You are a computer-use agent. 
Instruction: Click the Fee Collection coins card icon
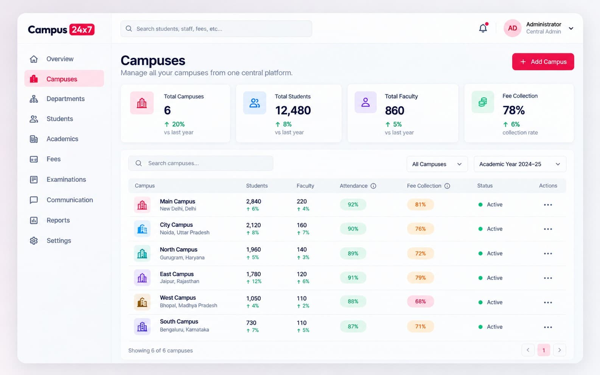point(483,102)
